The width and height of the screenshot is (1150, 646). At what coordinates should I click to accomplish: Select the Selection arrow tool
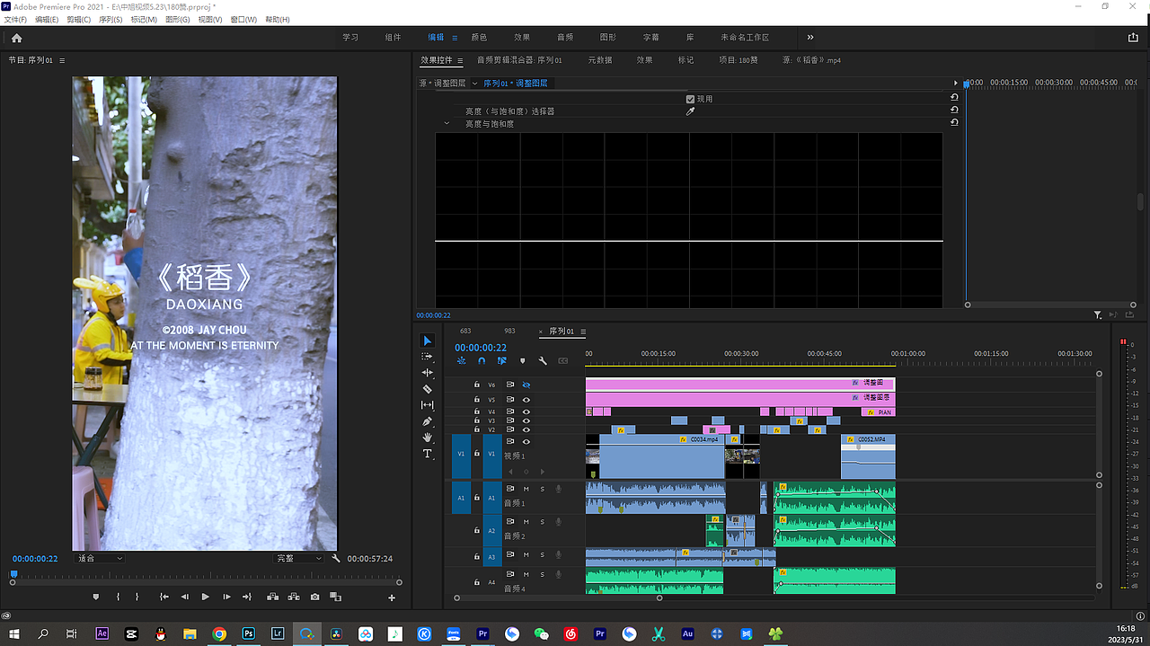428,341
